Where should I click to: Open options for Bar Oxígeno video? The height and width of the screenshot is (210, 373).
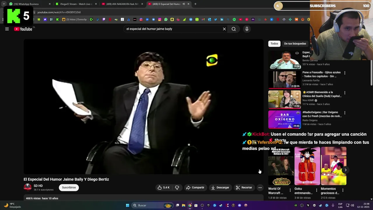click(345, 113)
